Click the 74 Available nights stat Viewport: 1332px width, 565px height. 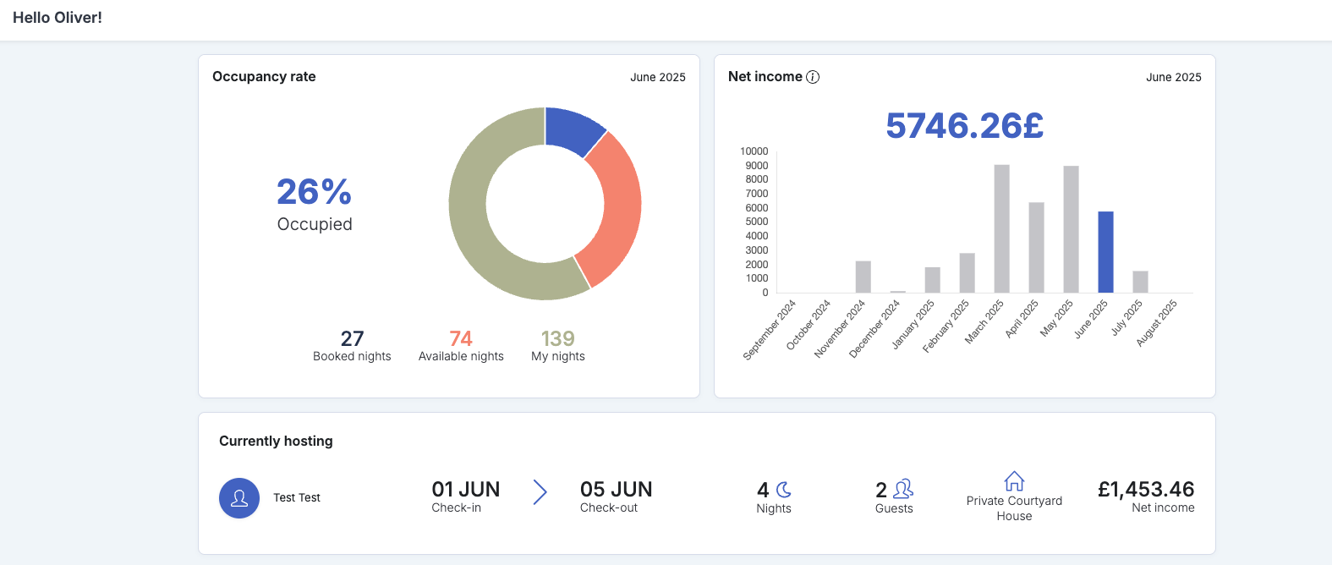(461, 346)
